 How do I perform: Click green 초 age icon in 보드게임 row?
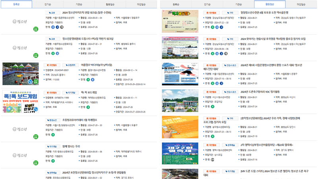coord(88,107)
